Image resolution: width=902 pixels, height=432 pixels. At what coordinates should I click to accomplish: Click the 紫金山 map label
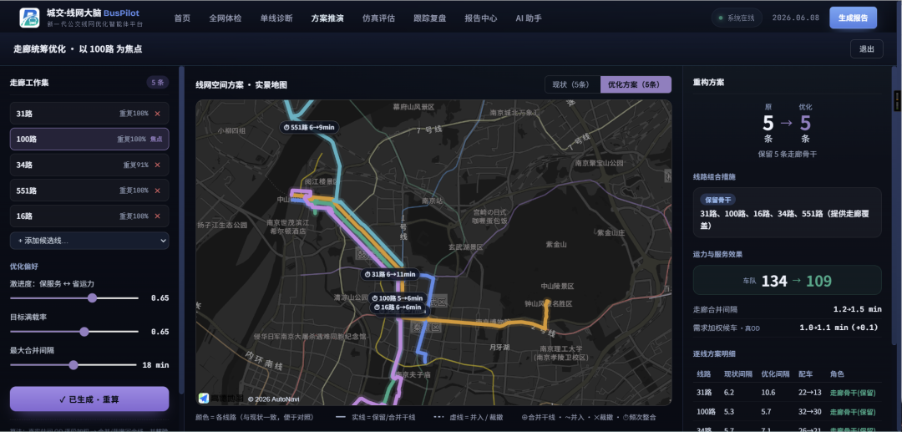556,245
